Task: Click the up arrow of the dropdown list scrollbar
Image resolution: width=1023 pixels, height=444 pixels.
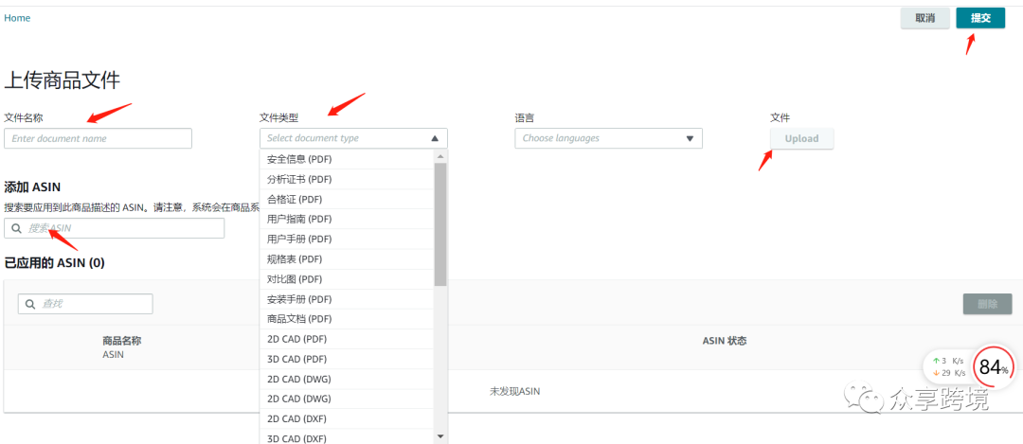Action: tap(440, 156)
